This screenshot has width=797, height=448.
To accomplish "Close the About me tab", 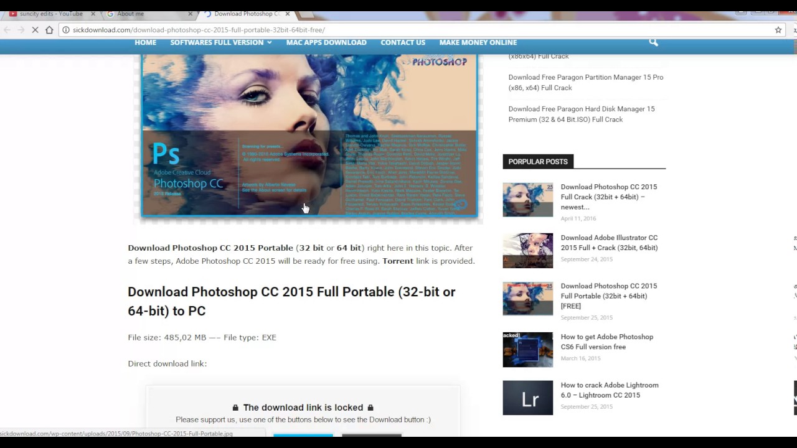I will (191, 14).
